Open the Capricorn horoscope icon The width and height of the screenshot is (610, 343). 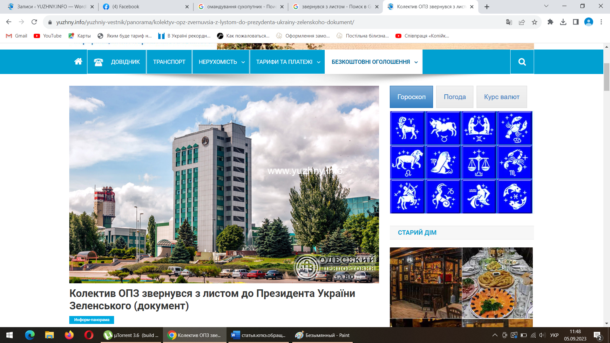(443, 196)
